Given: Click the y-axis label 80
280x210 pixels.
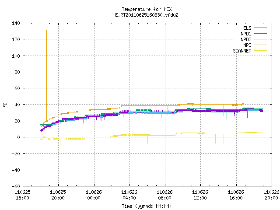Looking at the screenshot, I should [17, 72].
